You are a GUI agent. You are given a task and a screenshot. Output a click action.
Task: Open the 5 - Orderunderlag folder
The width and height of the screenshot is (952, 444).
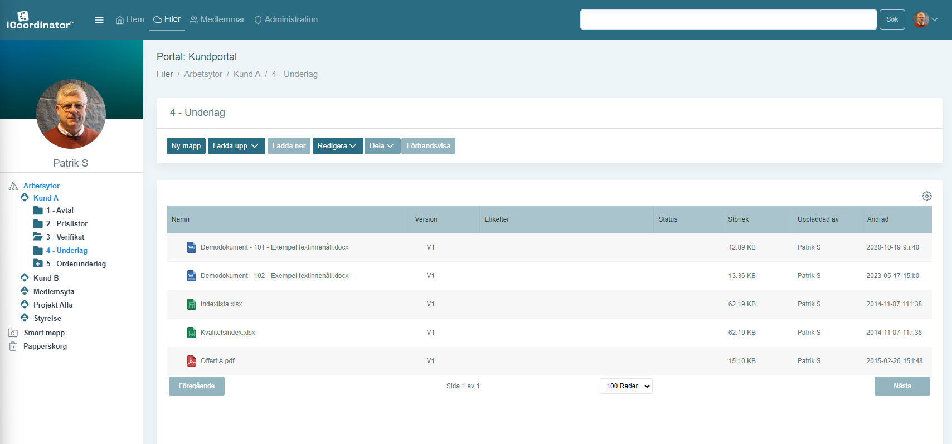click(x=76, y=264)
